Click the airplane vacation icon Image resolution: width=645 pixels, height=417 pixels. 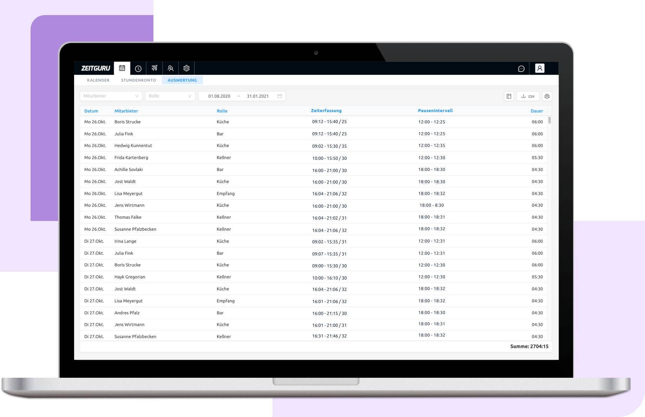click(154, 68)
